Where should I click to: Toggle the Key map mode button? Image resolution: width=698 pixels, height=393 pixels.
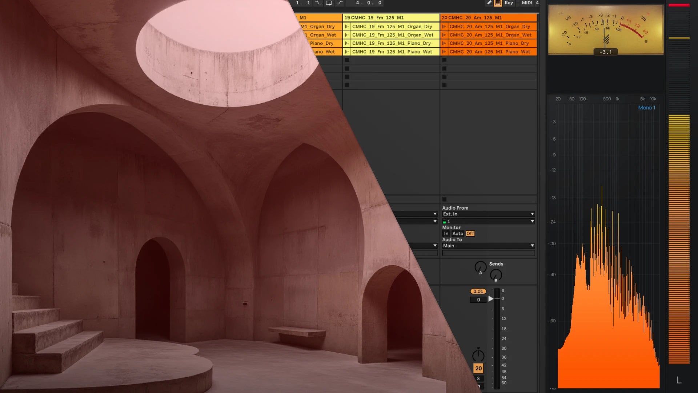coord(509,3)
